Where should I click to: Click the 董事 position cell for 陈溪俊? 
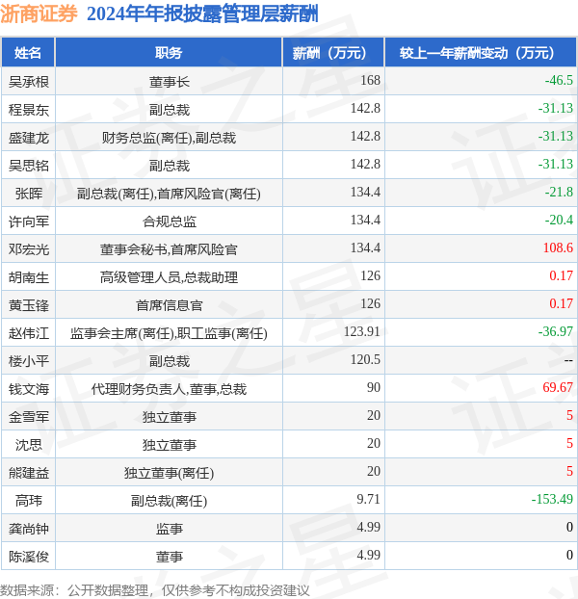click(x=169, y=557)
